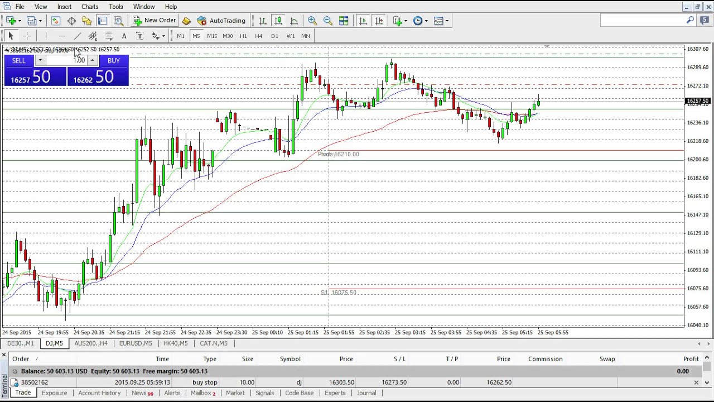Viewport: 714px width, 402px height.
Task: Open the Periods clock dropdown
Action: pos(421,21)
